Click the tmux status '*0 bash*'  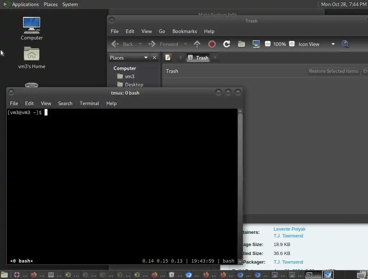click(x=22, y=261)
